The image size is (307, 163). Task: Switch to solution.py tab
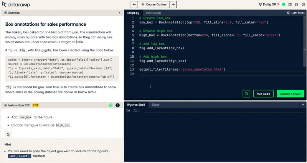click(153, 13)
